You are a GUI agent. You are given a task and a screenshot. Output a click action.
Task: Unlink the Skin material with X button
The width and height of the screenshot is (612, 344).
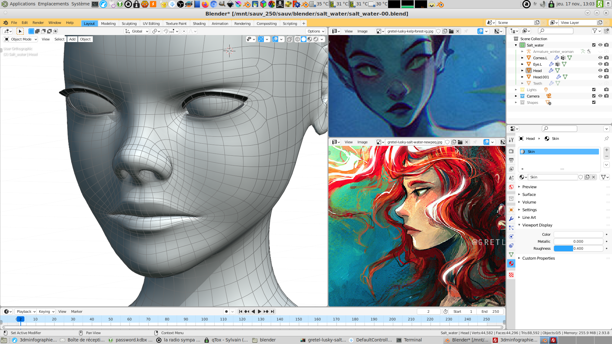pyautogui.click(x=594, y=177)
